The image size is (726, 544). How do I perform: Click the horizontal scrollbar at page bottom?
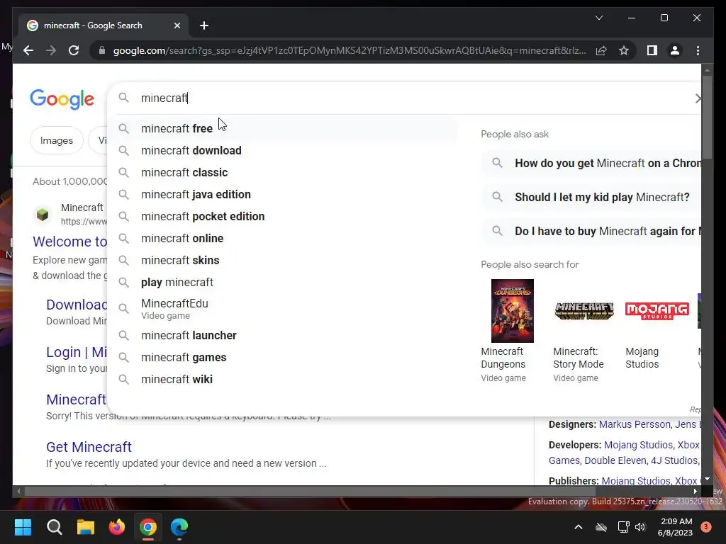[x=311, y=492]
